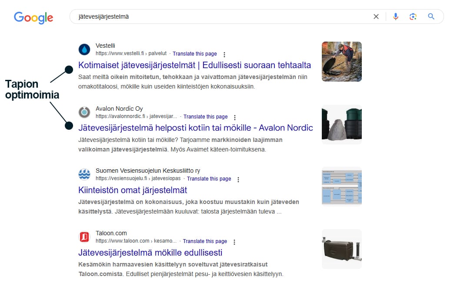Click the vesiensuojelu.fi diagram thumbnail
This screenshot has height=296, width=454.
pos(342,187)
